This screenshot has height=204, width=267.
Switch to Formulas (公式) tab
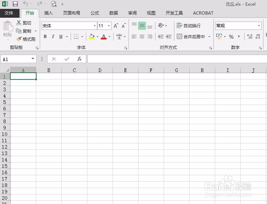point(95,13)
